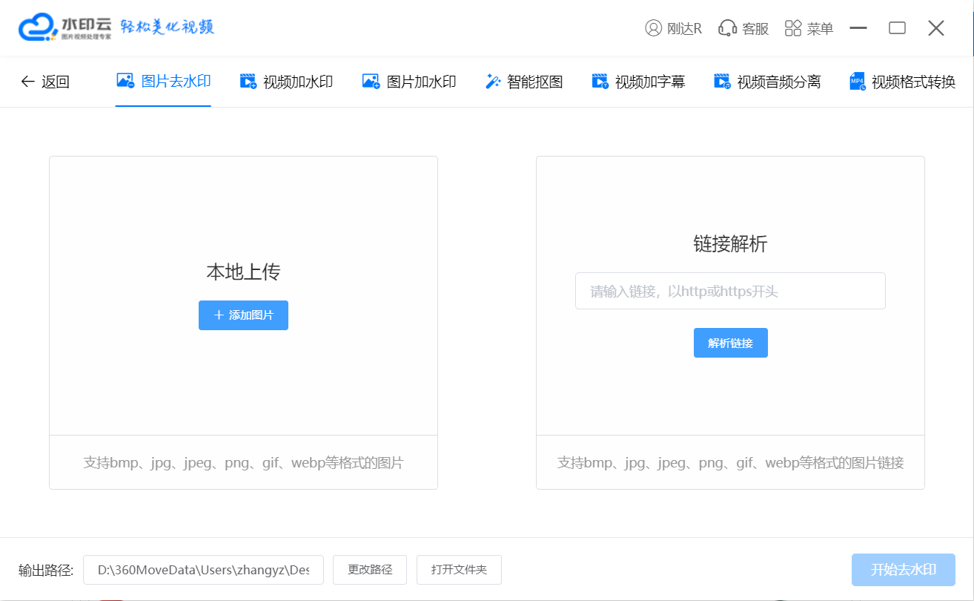This screenshot has width=974, height=601.
Task: Select the 图片去水印 tab icon
Action: [125, 81]
